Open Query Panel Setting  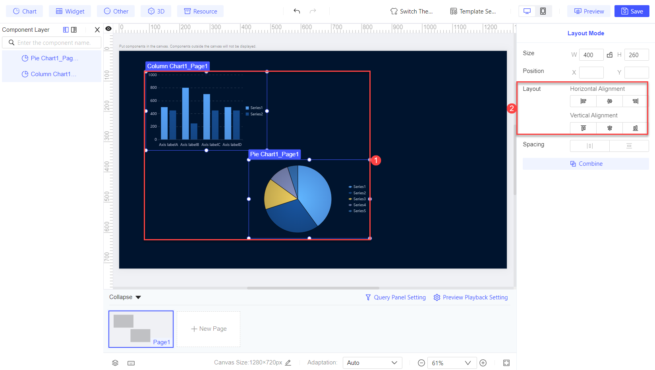396,297
